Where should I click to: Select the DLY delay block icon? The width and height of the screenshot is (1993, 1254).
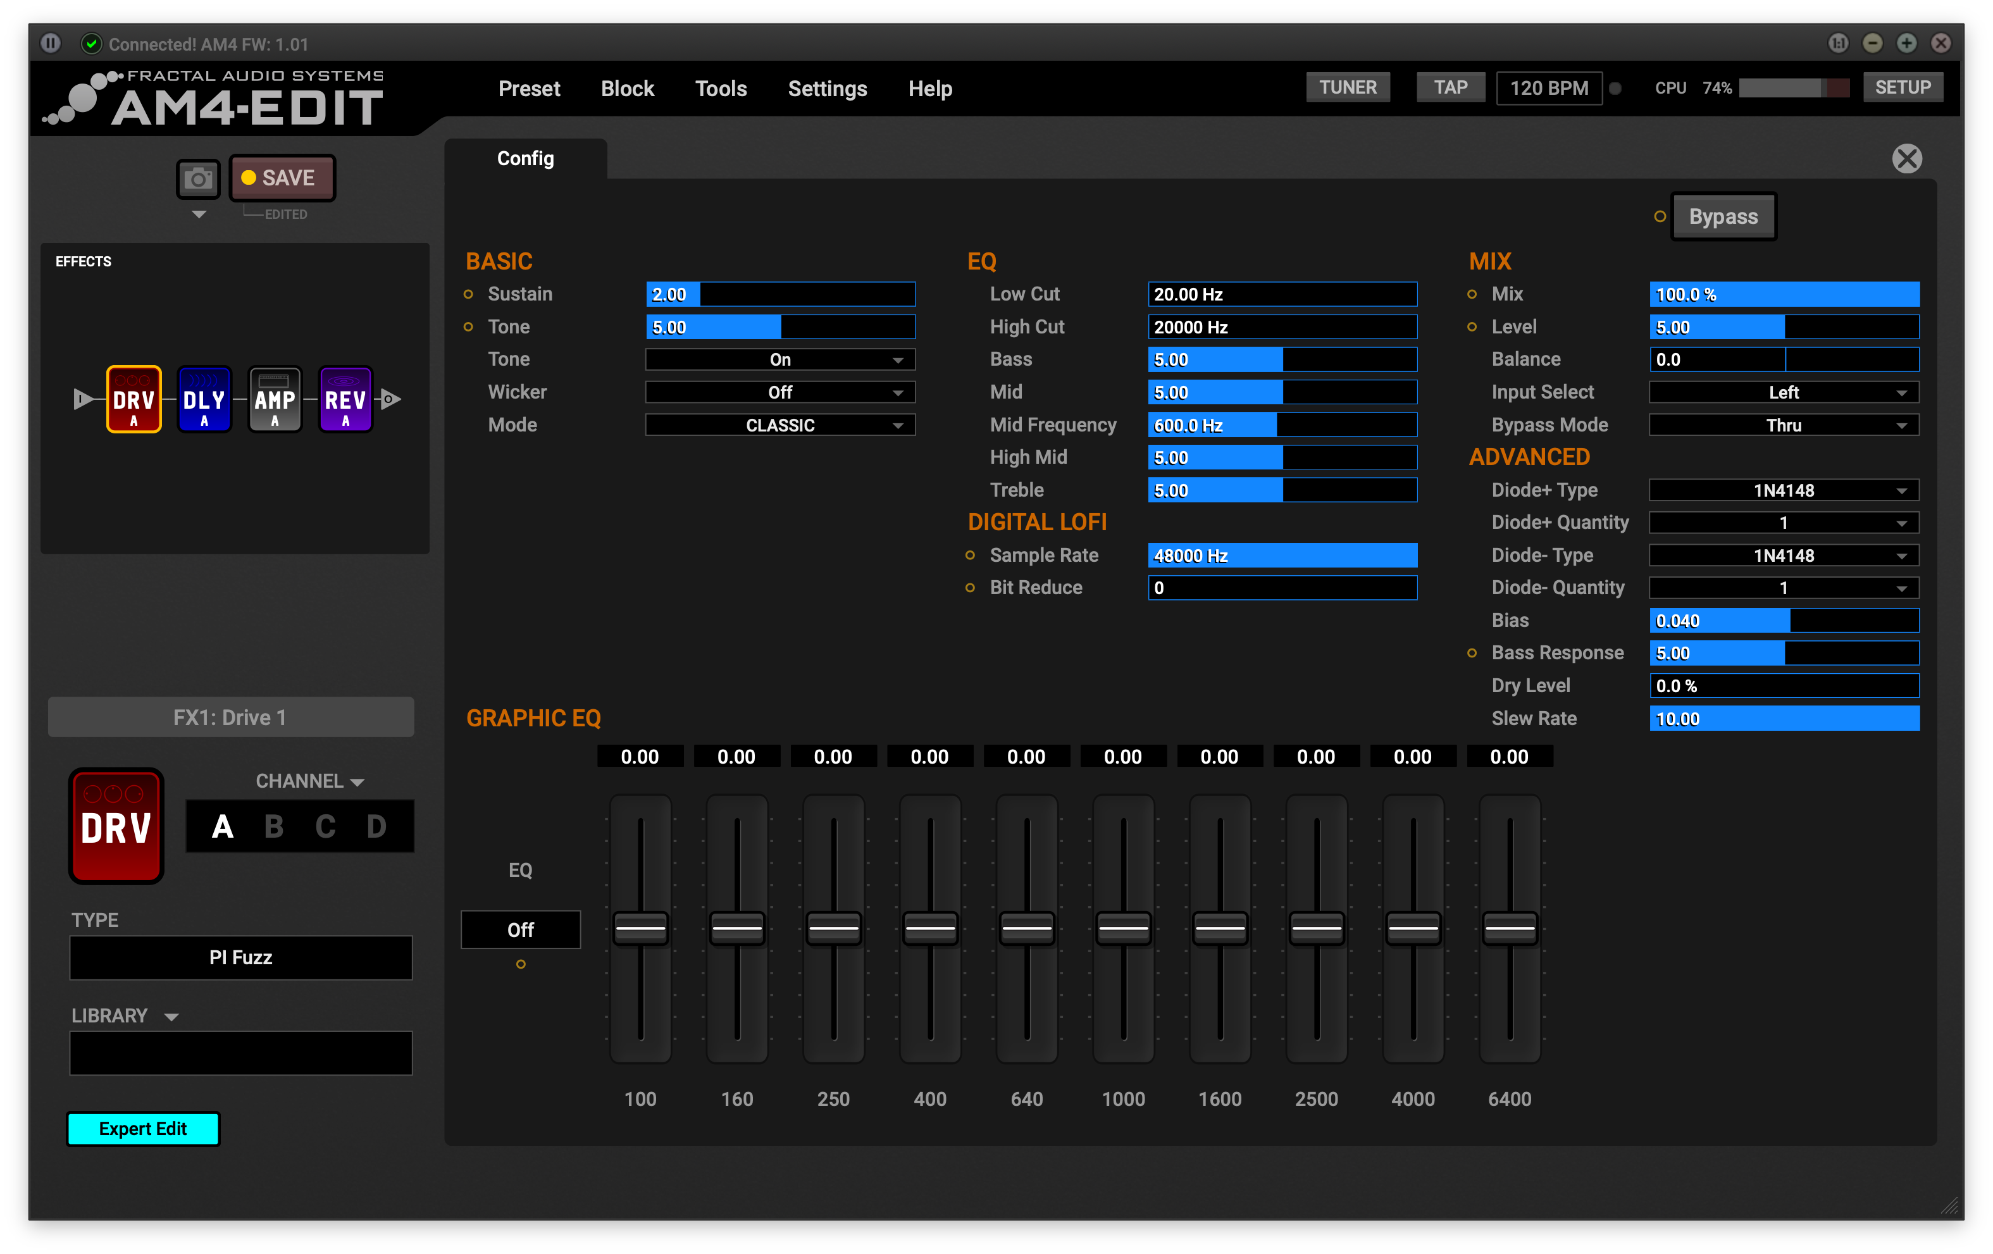(x=204, y=400)
